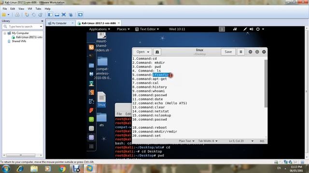Launch Maltego from the Kali dock
This screenshot has height=173, width=309.
point(91,101)
